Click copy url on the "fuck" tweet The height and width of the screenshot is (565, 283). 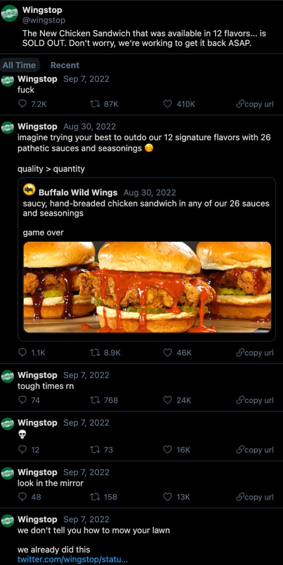[x=254, y=104]
